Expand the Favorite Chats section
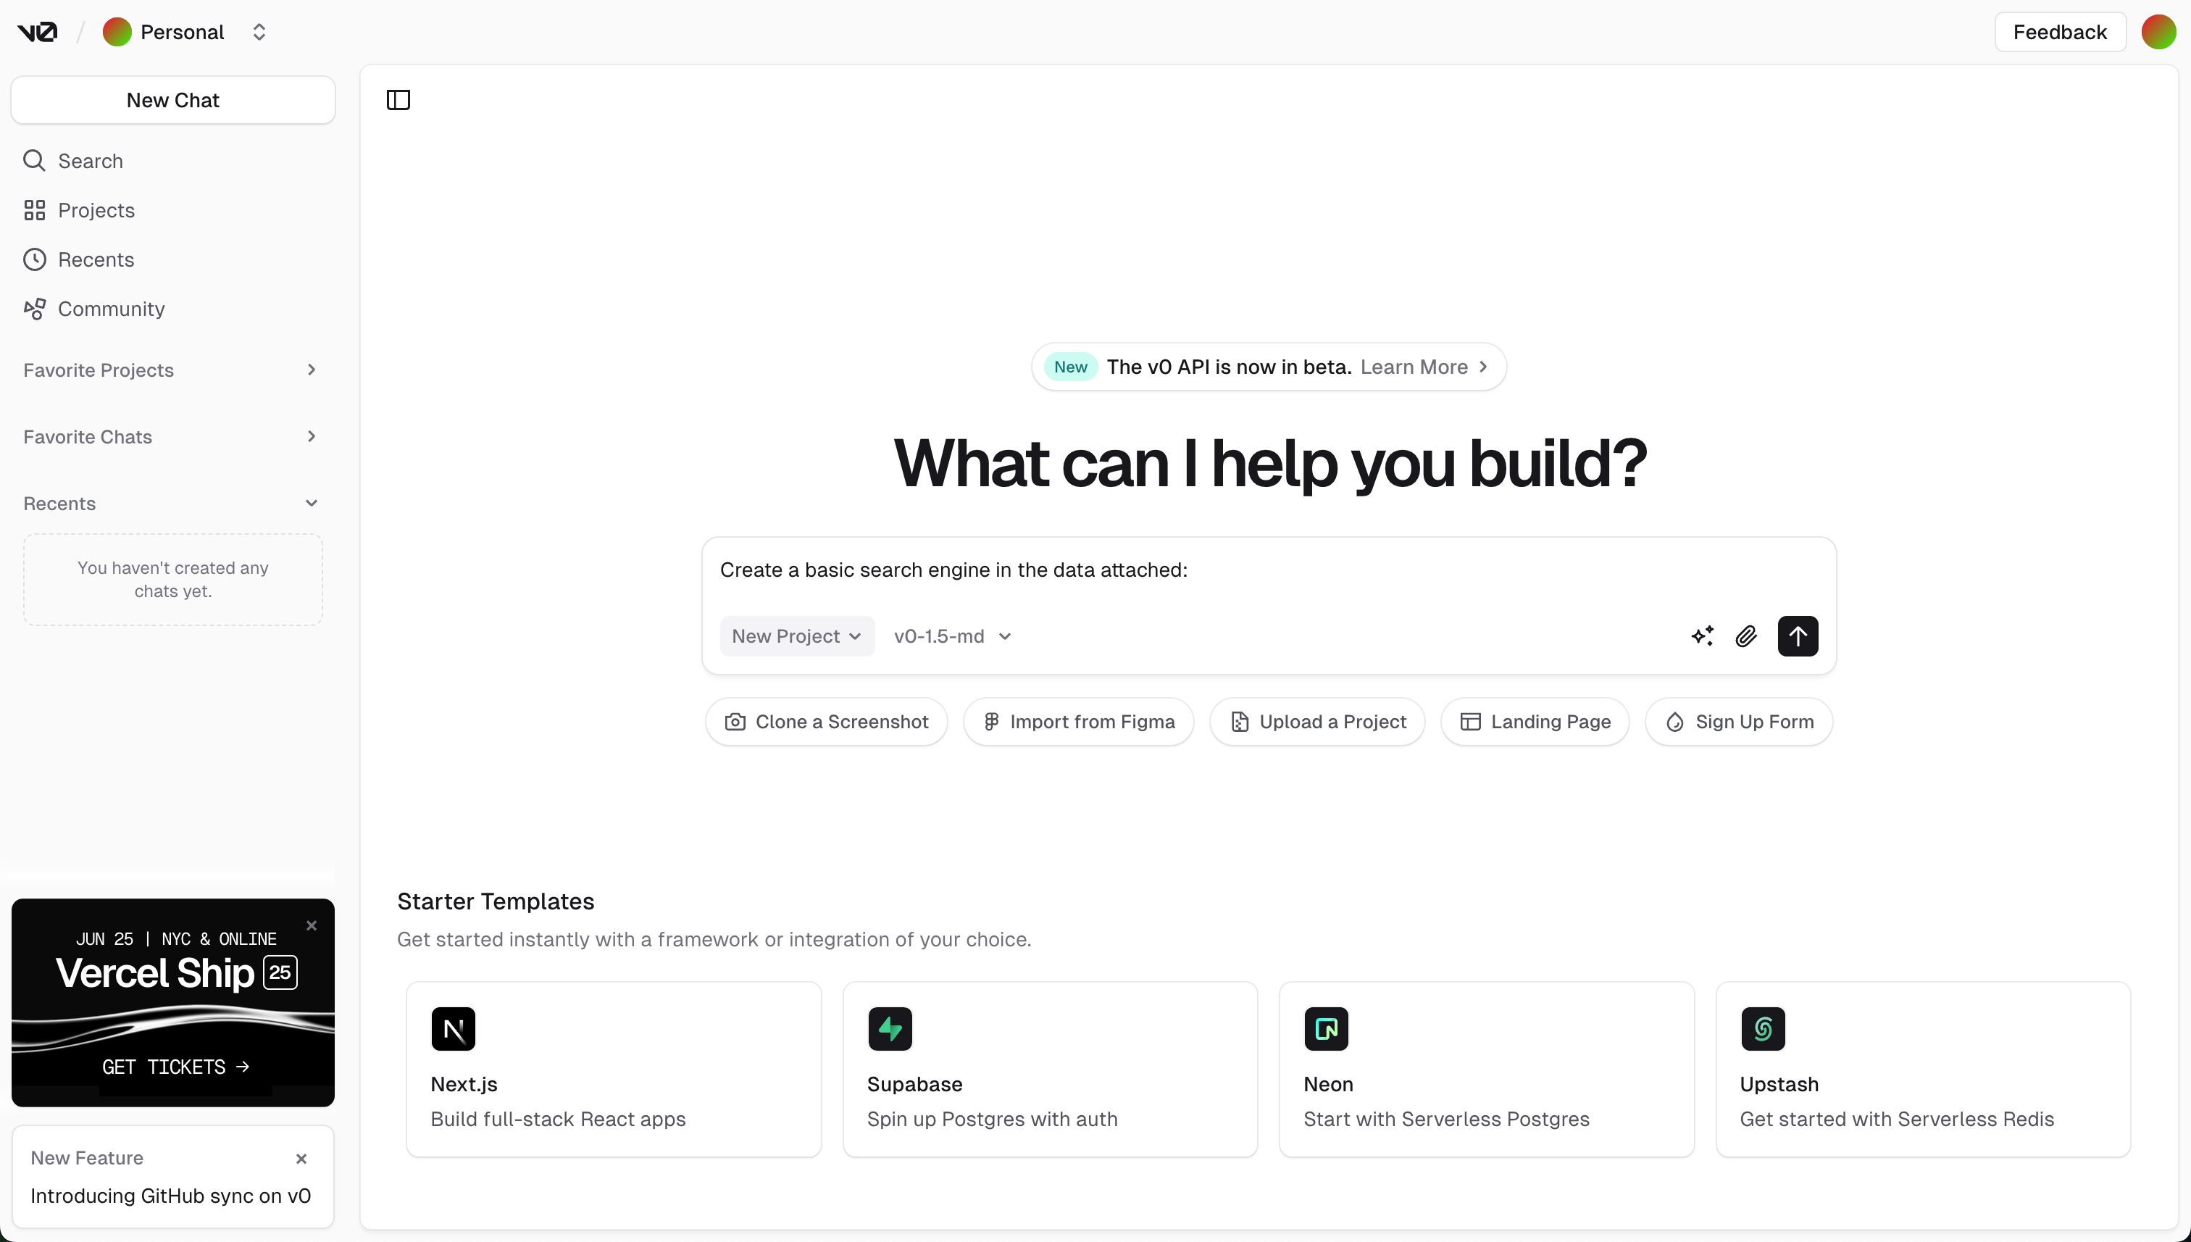The image size is (2191, 1242). tap(173, 437)
